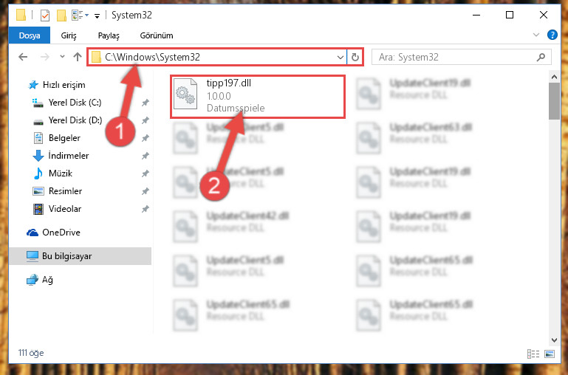Viewport: 568px width, 375px height.
Task: Switch to large icons view button
Action: [550, 354]
